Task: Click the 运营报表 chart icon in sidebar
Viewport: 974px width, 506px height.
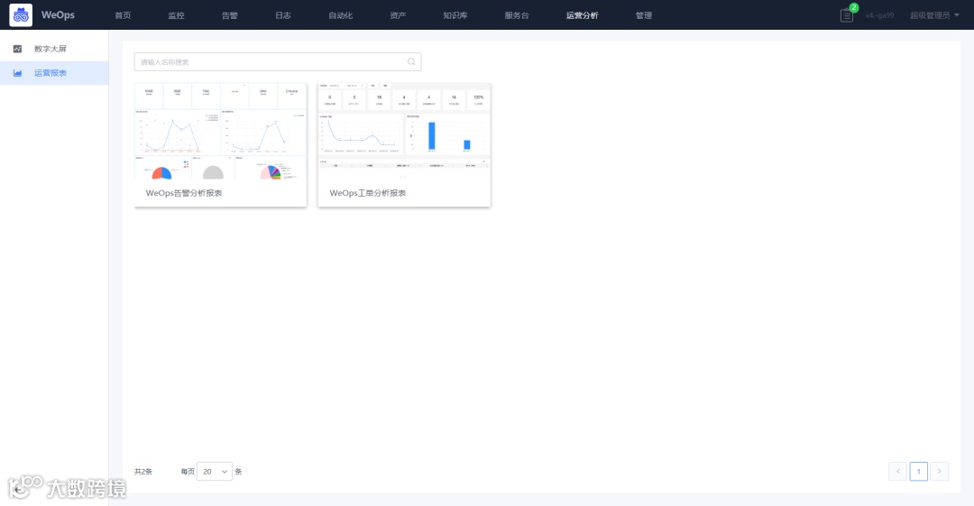Action: [17, 73]
